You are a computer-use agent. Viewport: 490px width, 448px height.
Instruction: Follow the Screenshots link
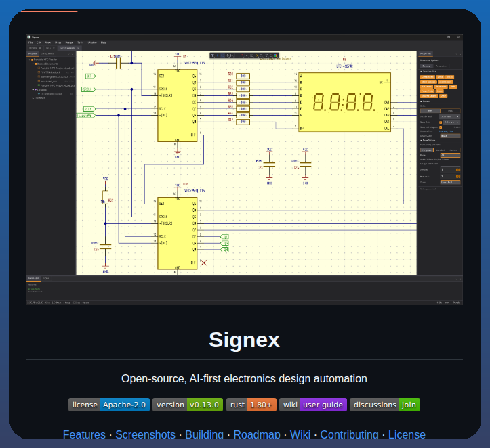pos(145,434)
